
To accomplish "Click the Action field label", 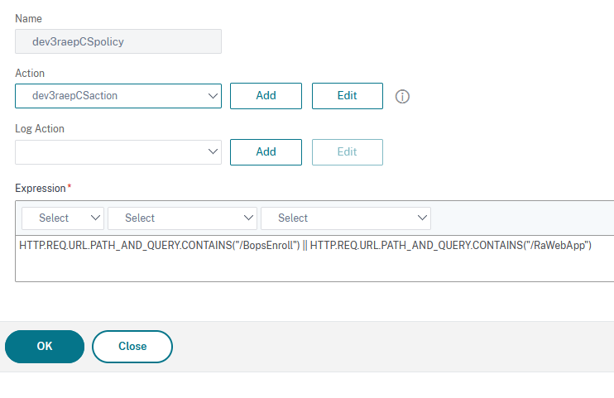I will click(x=30, y=73).
